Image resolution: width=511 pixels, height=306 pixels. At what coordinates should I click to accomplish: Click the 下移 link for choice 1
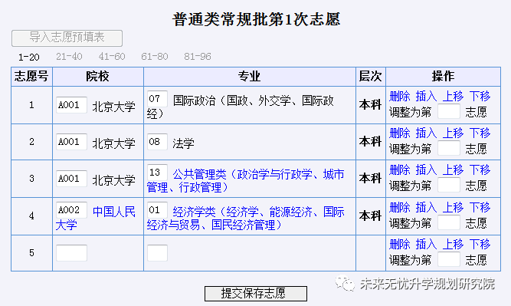(x=480, y=96)
